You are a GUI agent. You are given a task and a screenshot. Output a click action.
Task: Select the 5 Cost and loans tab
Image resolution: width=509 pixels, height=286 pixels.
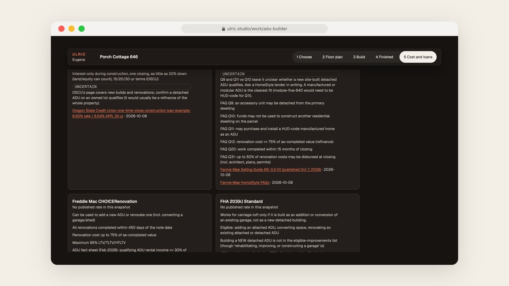(418, 57)
